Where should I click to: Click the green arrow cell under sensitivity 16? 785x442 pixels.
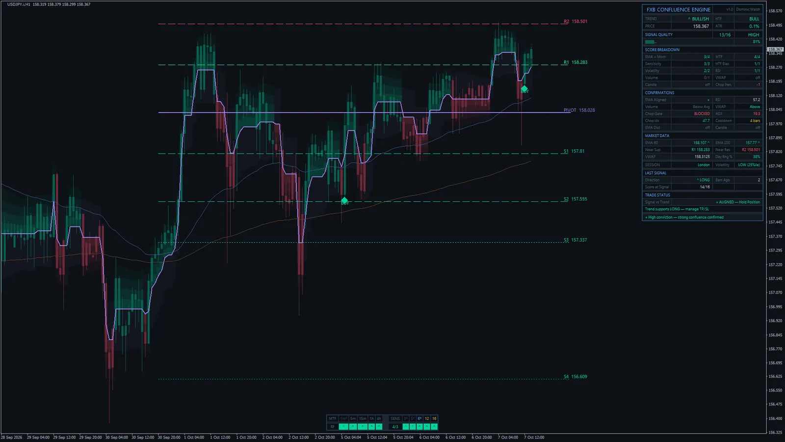pyautogui.click(x=434, y=426)
